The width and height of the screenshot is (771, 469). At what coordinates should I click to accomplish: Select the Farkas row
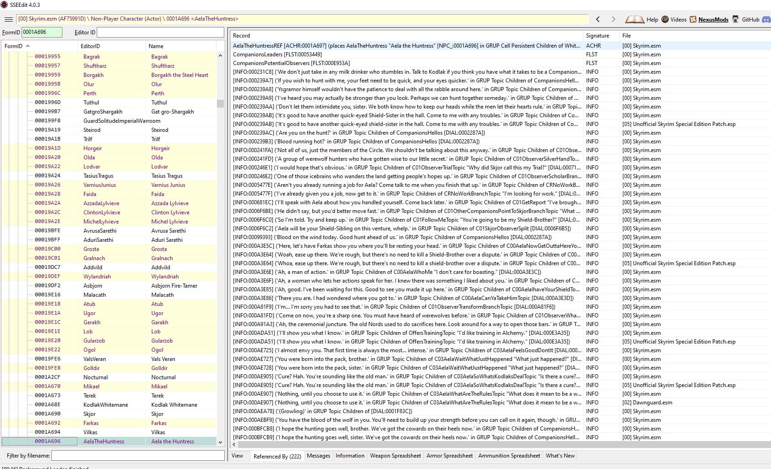109,423
